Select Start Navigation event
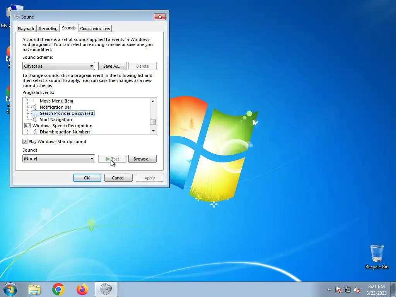The height and width of the screenshot is (297, 396). [56, 119]
